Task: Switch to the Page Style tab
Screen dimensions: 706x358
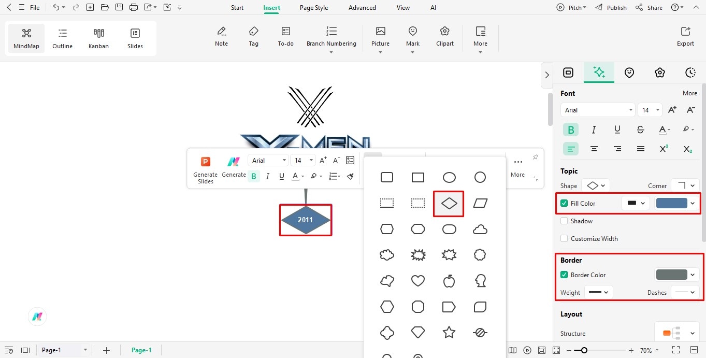Action: pyautogui.click(x=314, y=8)
